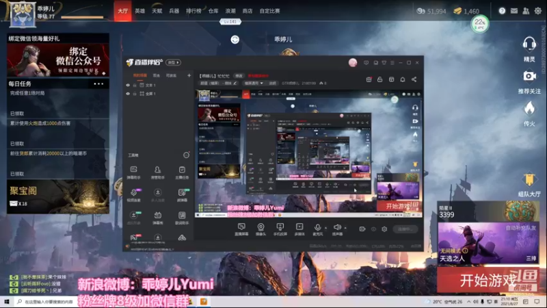
Task: Open 视频连麦 tool in toolbox
Action: pos(133,195)
